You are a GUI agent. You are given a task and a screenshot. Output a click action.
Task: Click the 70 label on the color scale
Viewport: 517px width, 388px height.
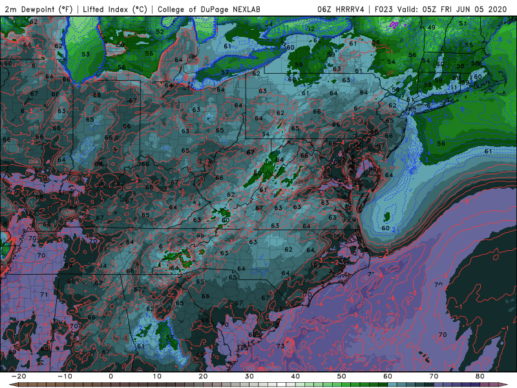pyautogui.click(x=434, y=376)
